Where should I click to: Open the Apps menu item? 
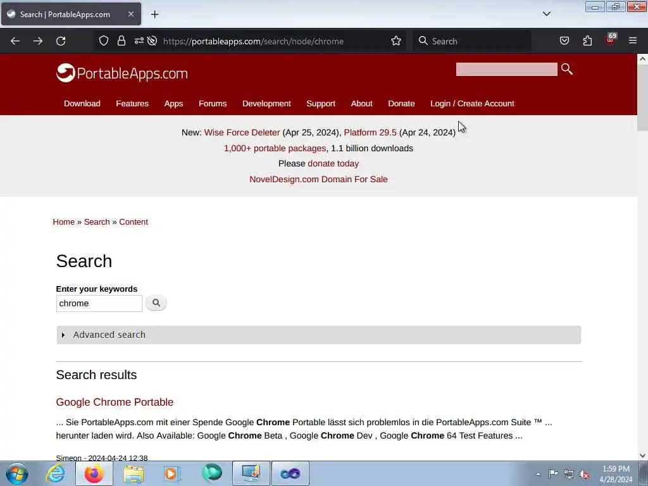pyautogui.click(x=173, y=104)
